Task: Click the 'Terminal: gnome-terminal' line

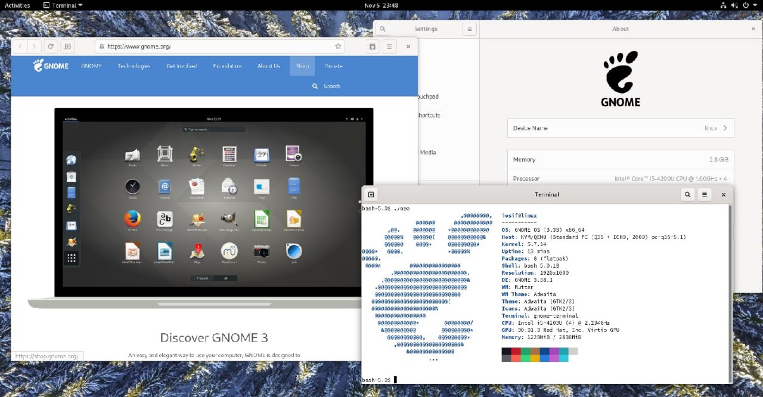Action: (x=540, y=316)
